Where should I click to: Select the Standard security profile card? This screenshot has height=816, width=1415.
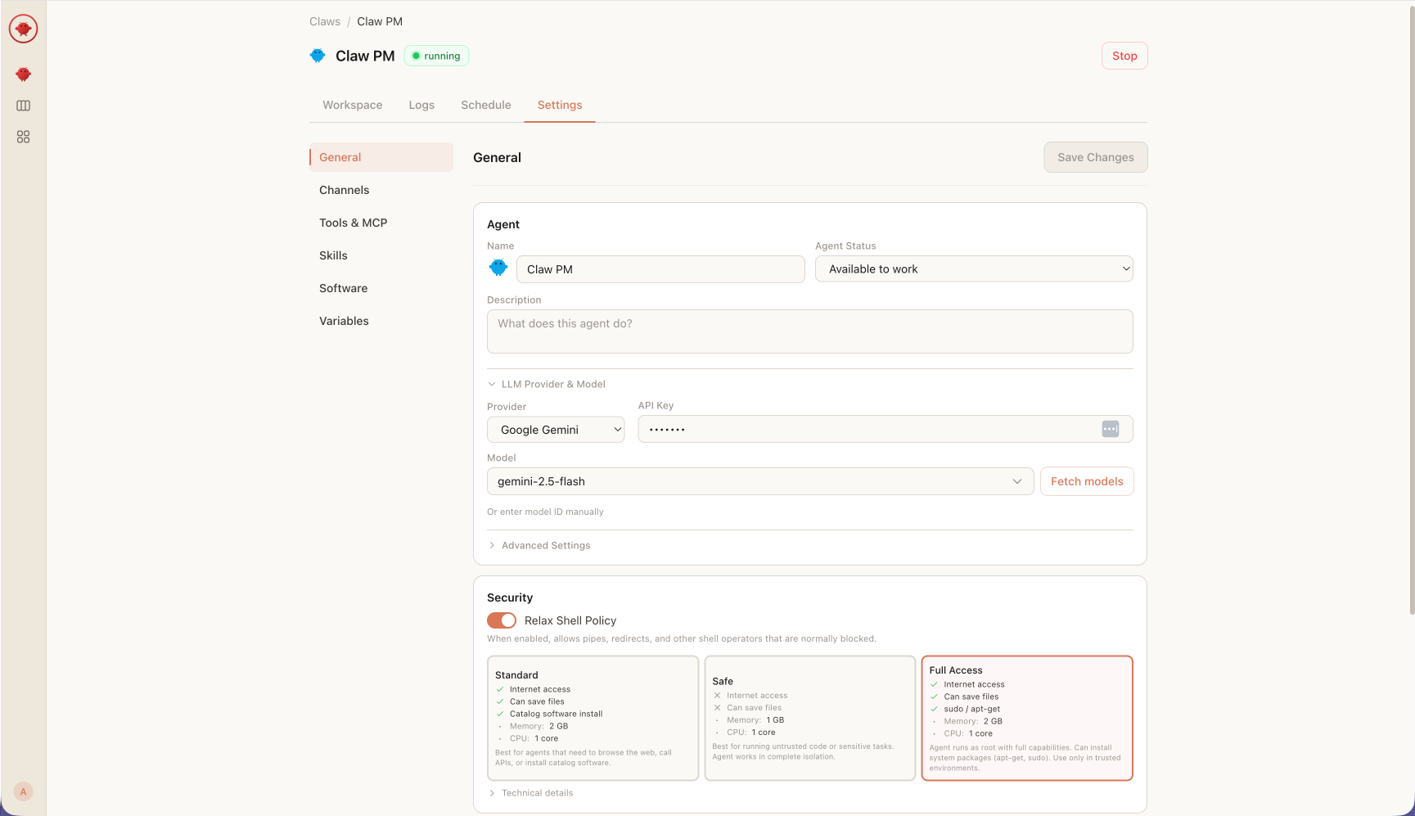(x=593, y=718)
